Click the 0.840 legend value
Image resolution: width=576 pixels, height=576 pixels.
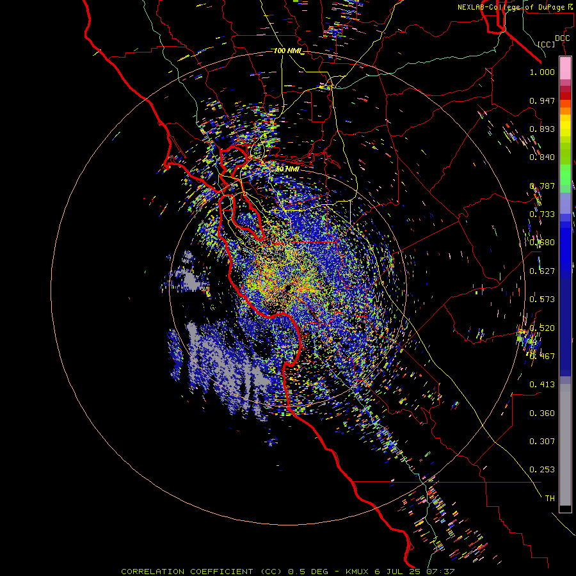point(542,157)
